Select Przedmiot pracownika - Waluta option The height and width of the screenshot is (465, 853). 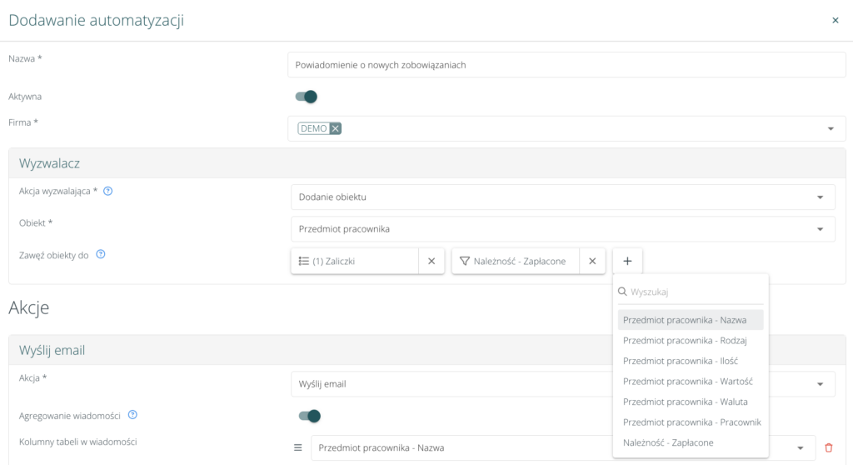[x=685, y=402]
